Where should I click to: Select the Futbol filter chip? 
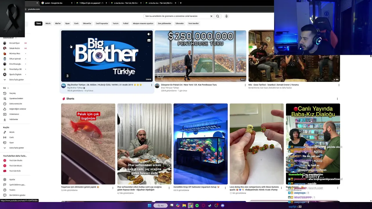tap(126, 24)
